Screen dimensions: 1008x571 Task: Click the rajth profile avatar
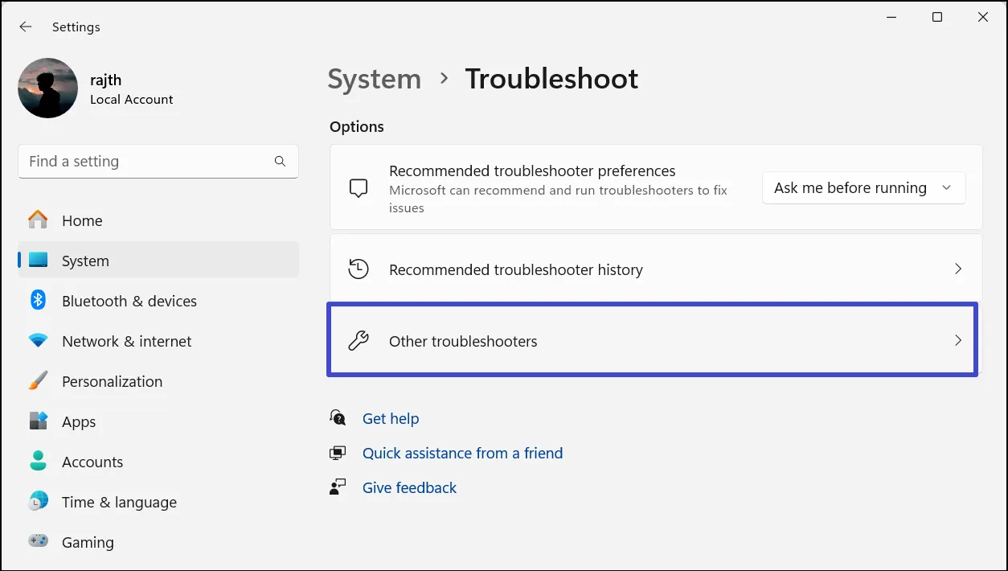(x=48, y=88)
